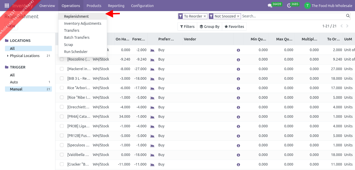The image size is (355, 170).
Task: Open the apps grid menu icon
Action: point(7,6)
